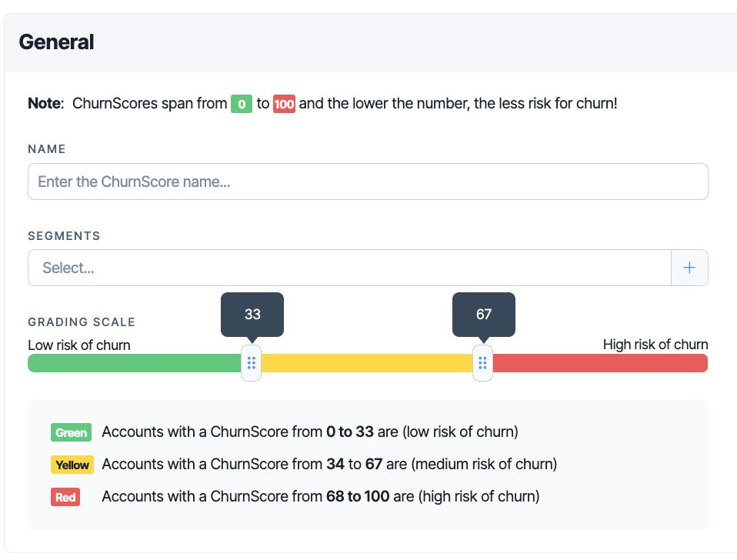
Task: Click the 67 tooltip bubble
Action: [x=484, y=315]
